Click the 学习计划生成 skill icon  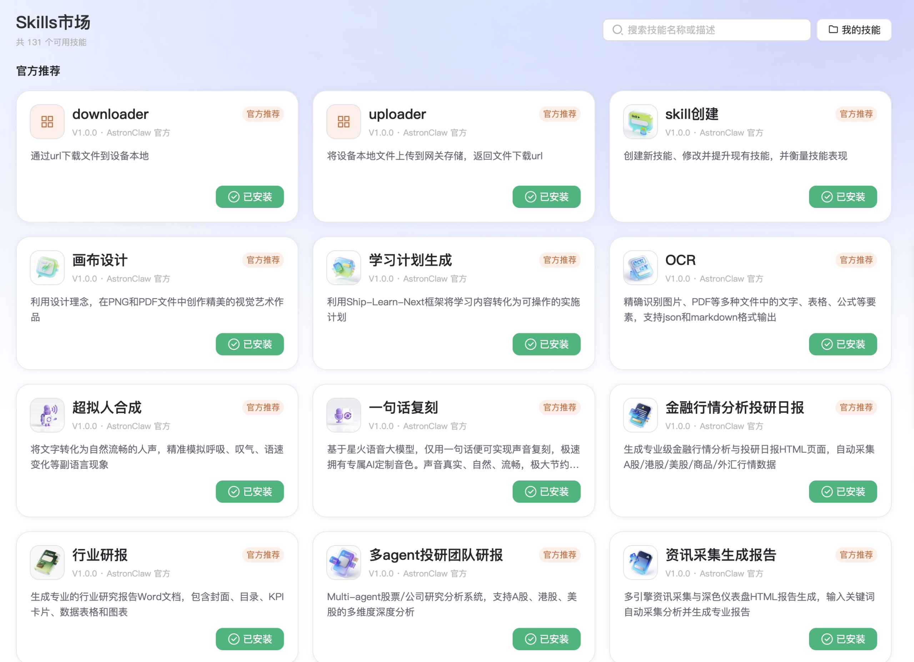coord(343,267)
